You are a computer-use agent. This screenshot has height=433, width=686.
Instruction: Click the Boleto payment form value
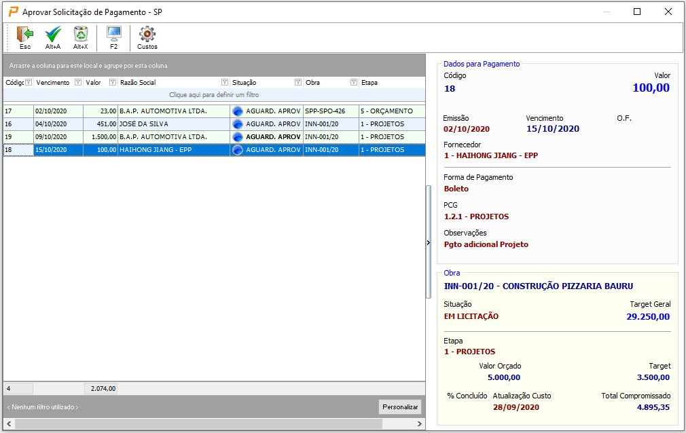456,189
